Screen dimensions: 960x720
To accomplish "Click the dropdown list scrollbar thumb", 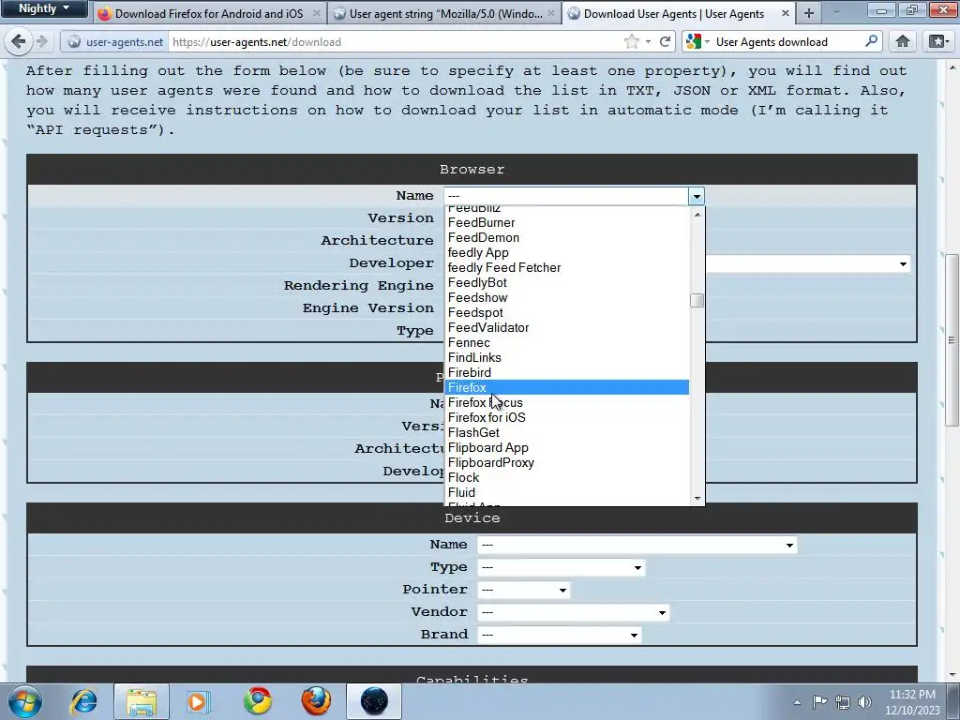I will 697,301.
